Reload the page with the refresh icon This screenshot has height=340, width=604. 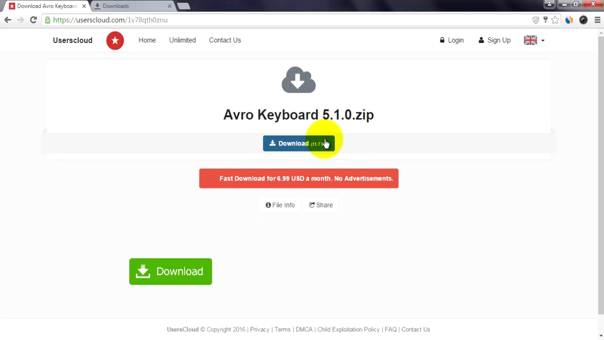point(33,20)
